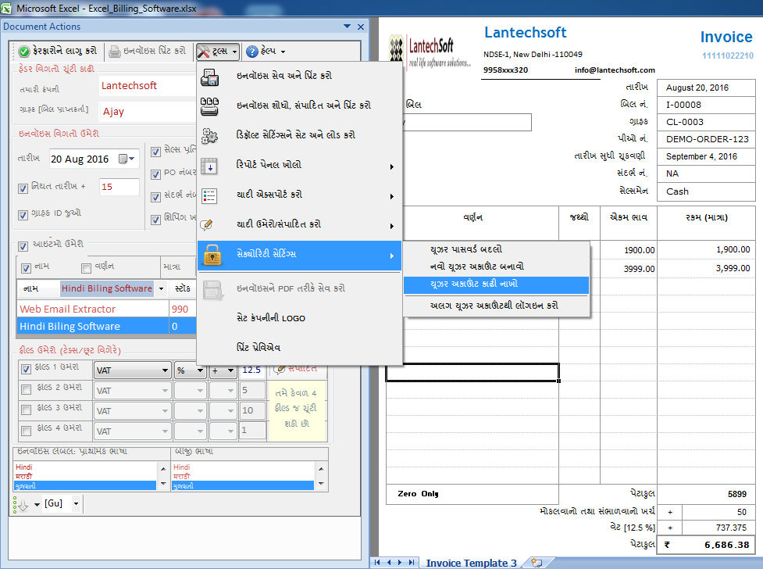Open the Document Actions pane options arrow

[x=347, y=27]
